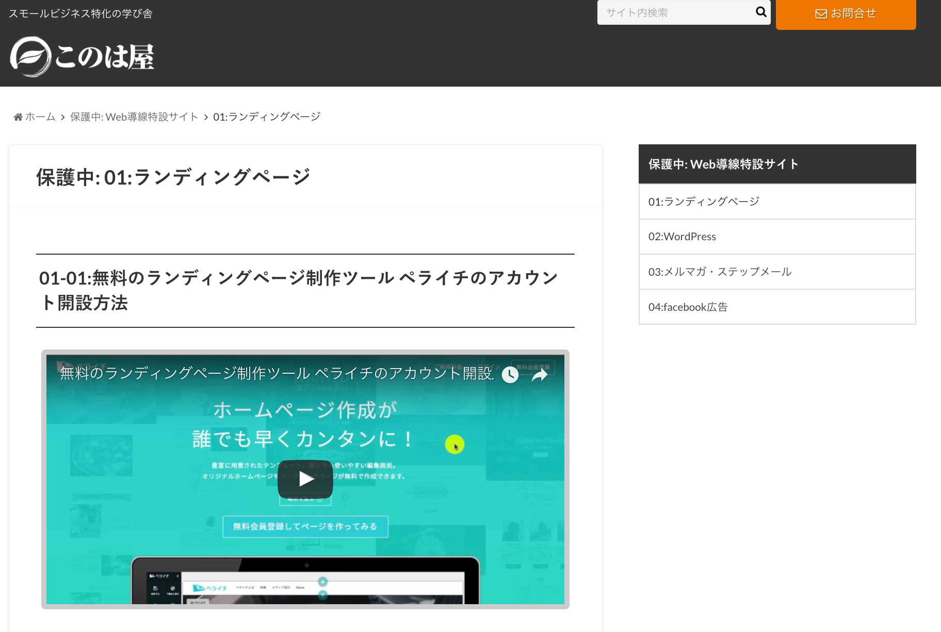Click the 01-01 section heading text
Viewport: 941px width, 632px height.
pyautogui.click(x=299, y=290)
